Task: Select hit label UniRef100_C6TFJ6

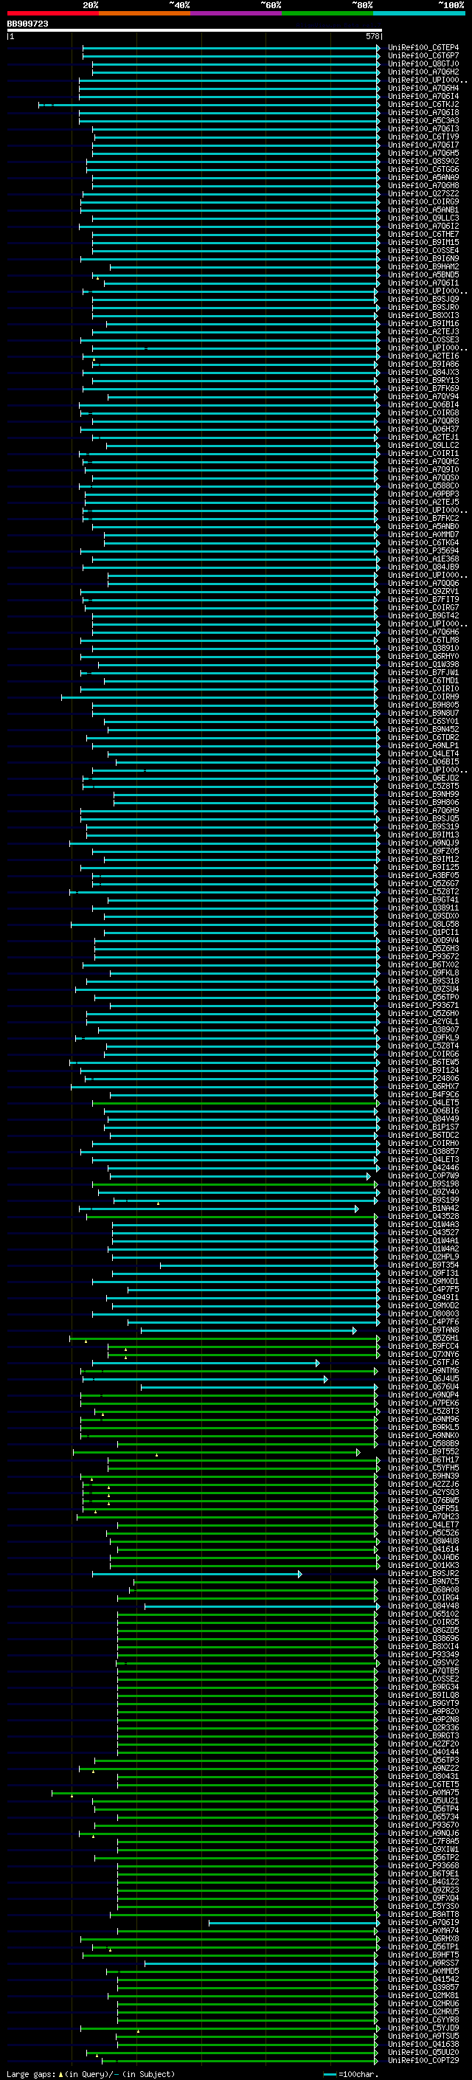Action: 423,1362
